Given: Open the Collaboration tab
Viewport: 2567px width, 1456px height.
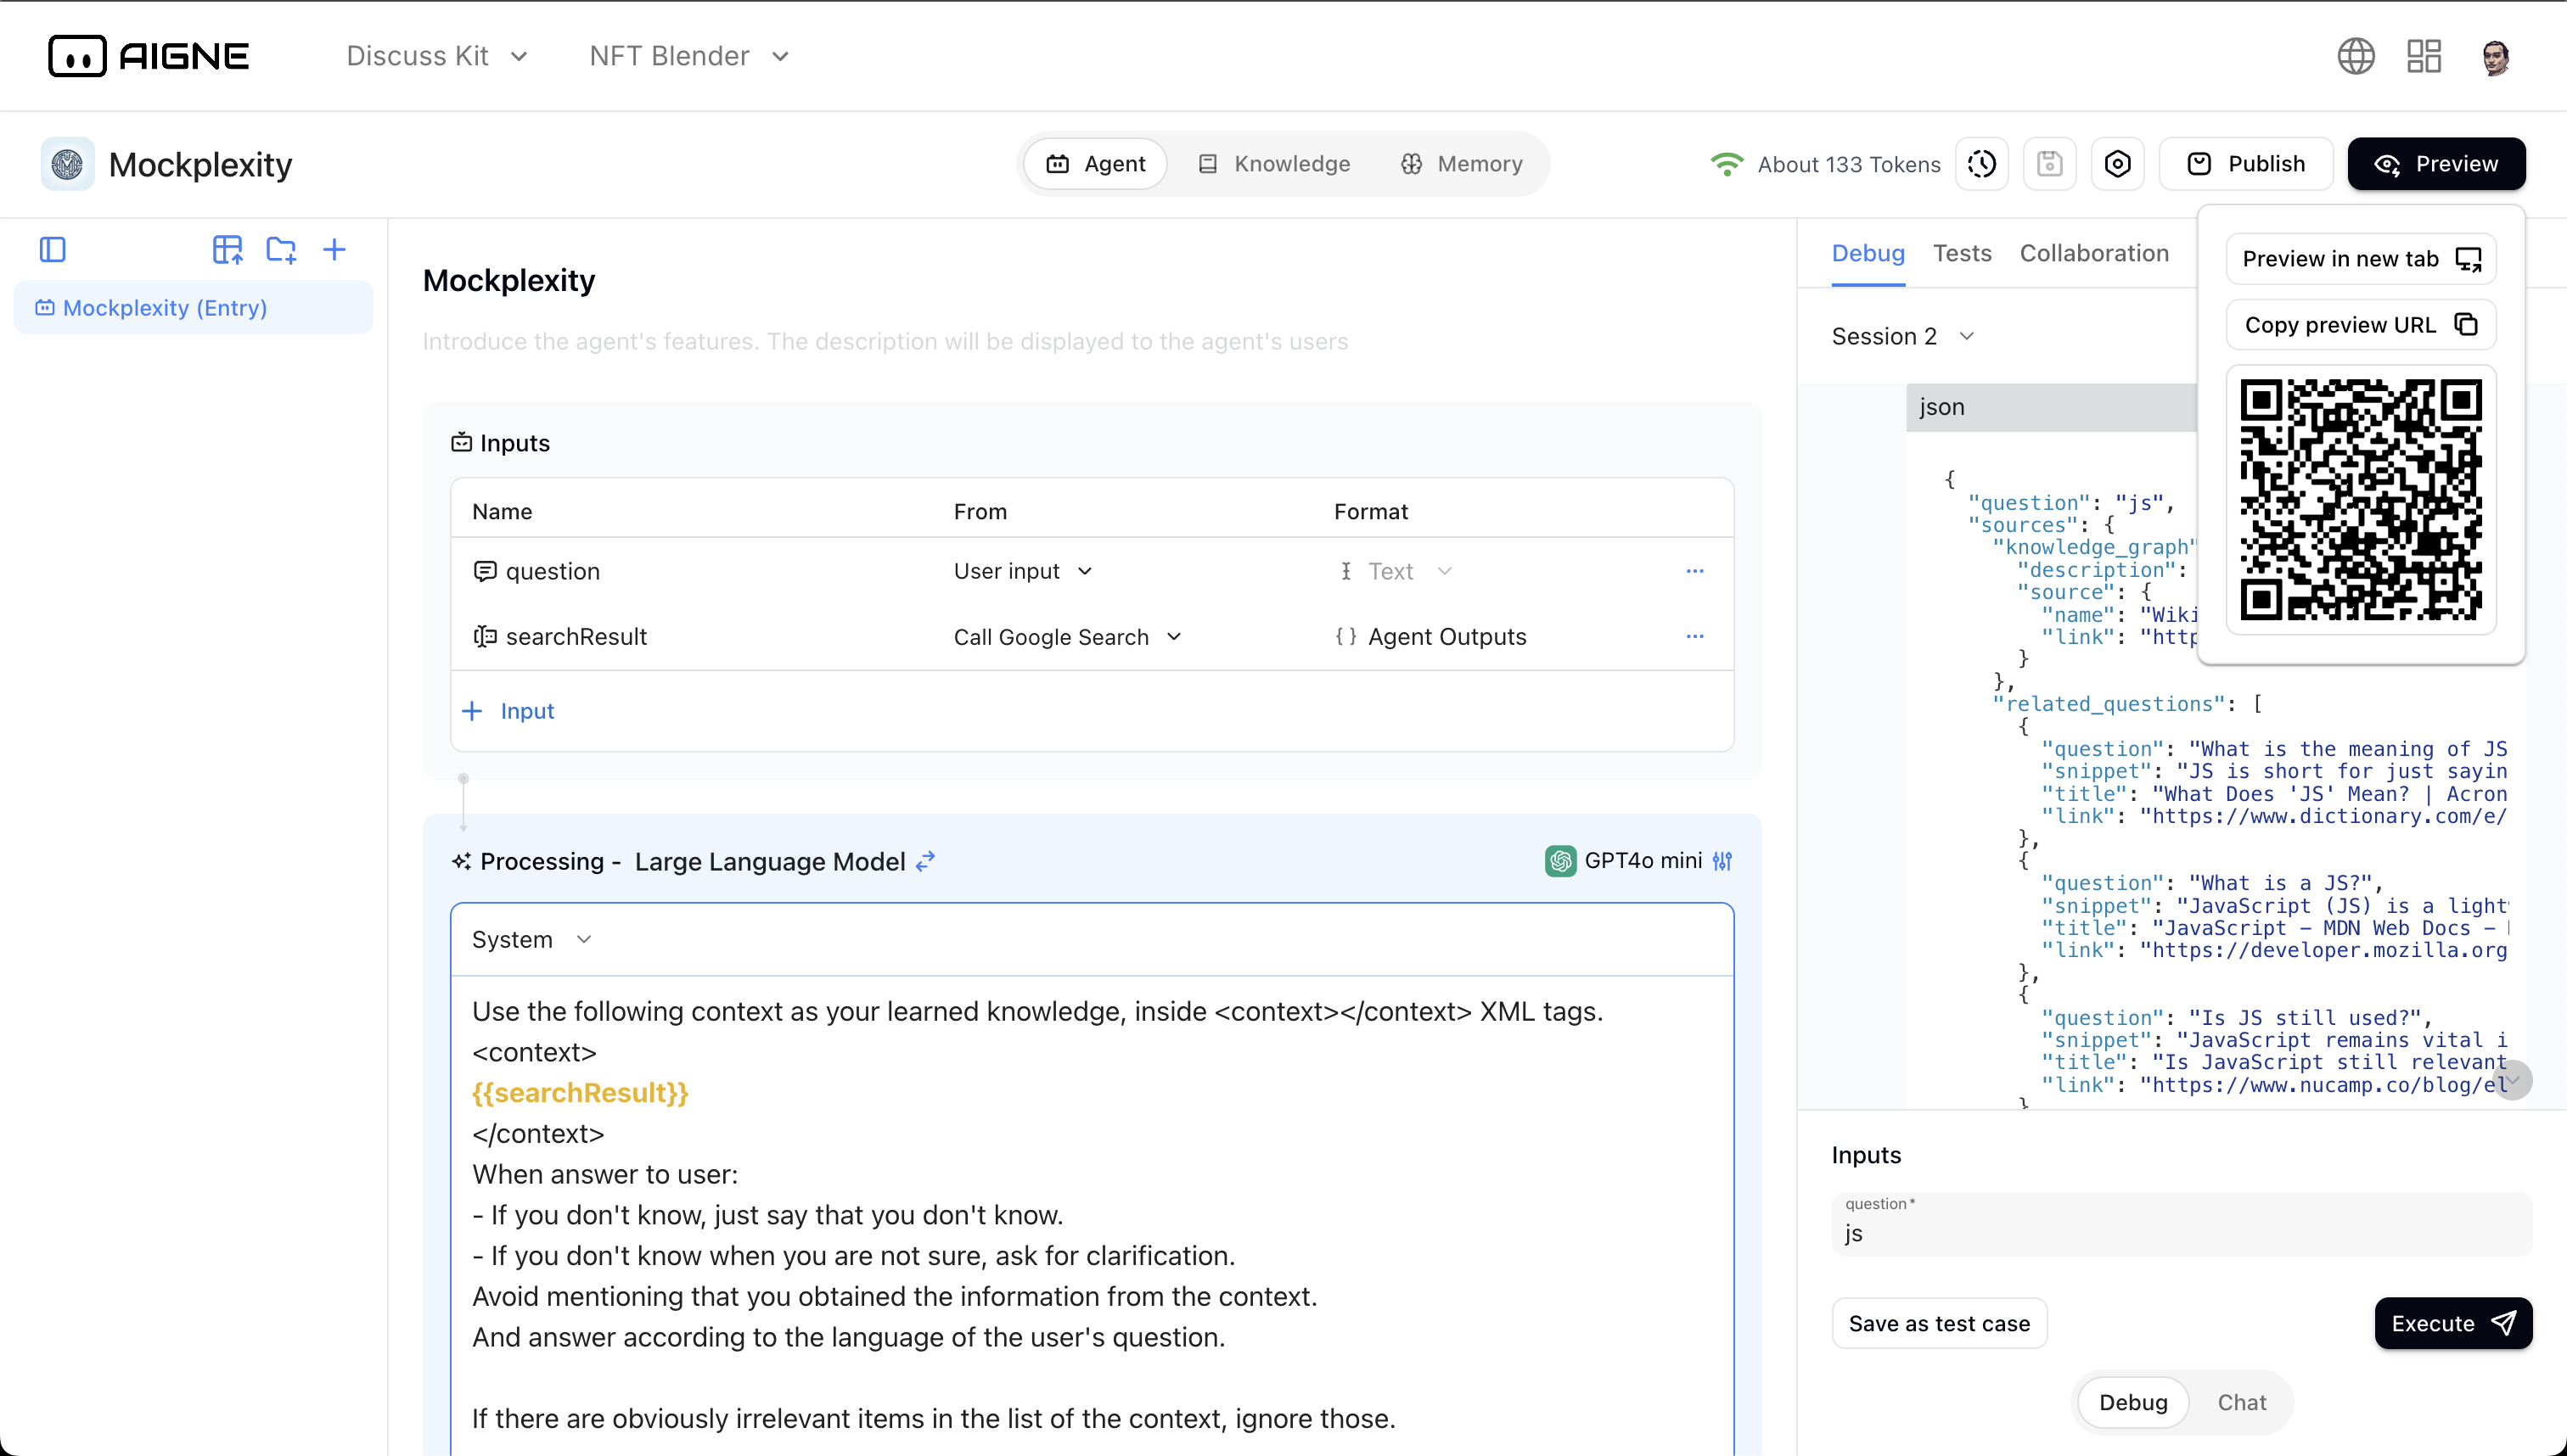Looking at the screenshot, I should pos(2094,253).
